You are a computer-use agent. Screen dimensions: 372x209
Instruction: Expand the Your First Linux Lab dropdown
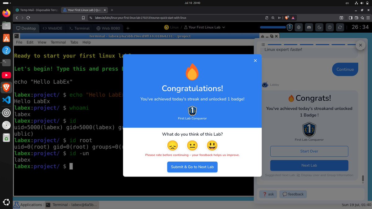click(204, 27)
